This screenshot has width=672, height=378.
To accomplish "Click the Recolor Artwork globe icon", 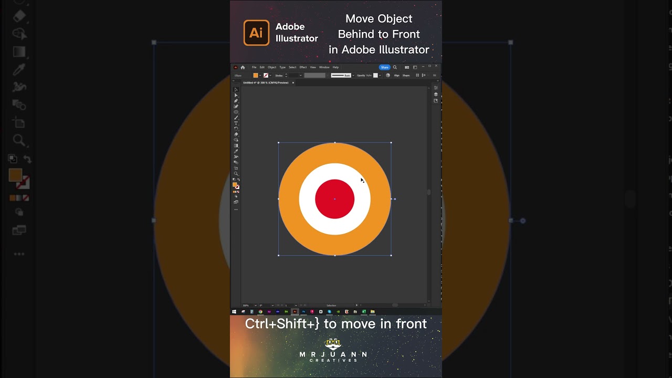I will [388, 75].
